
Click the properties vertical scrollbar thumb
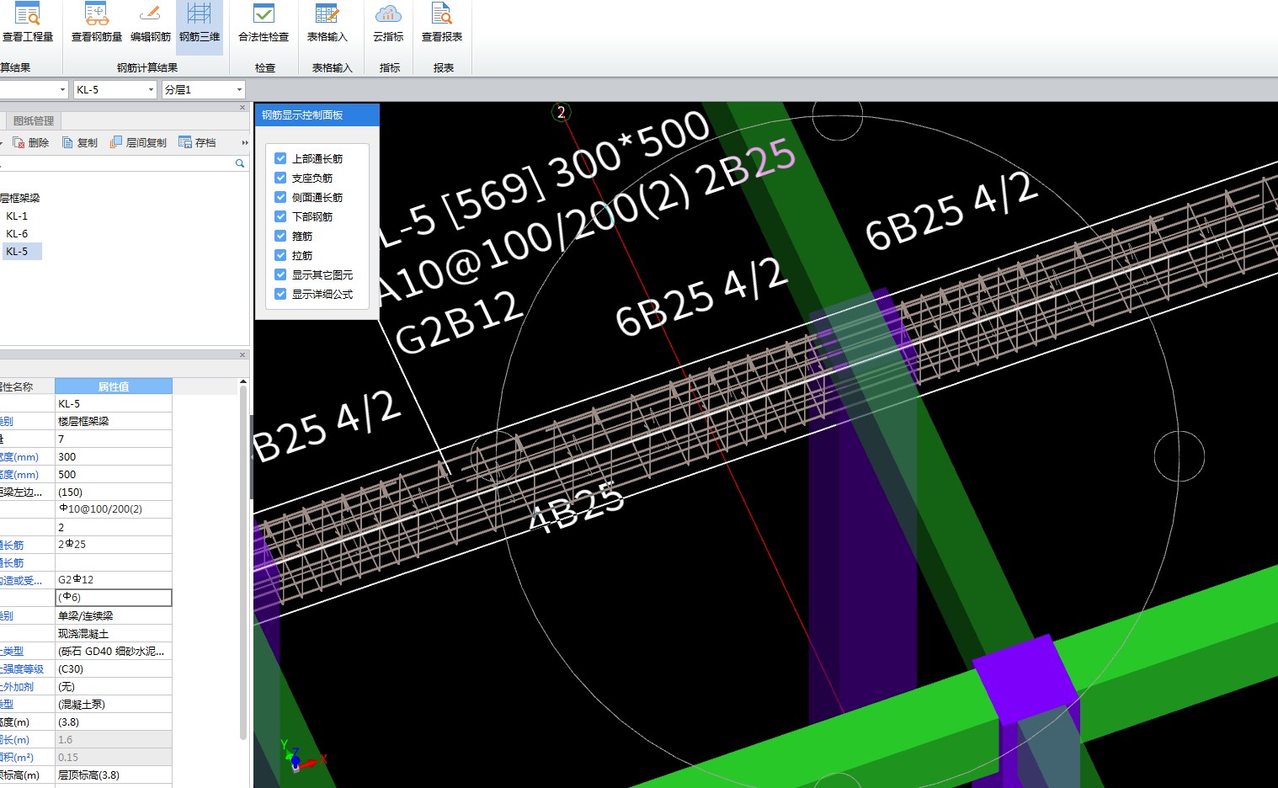tap(243, 564)
